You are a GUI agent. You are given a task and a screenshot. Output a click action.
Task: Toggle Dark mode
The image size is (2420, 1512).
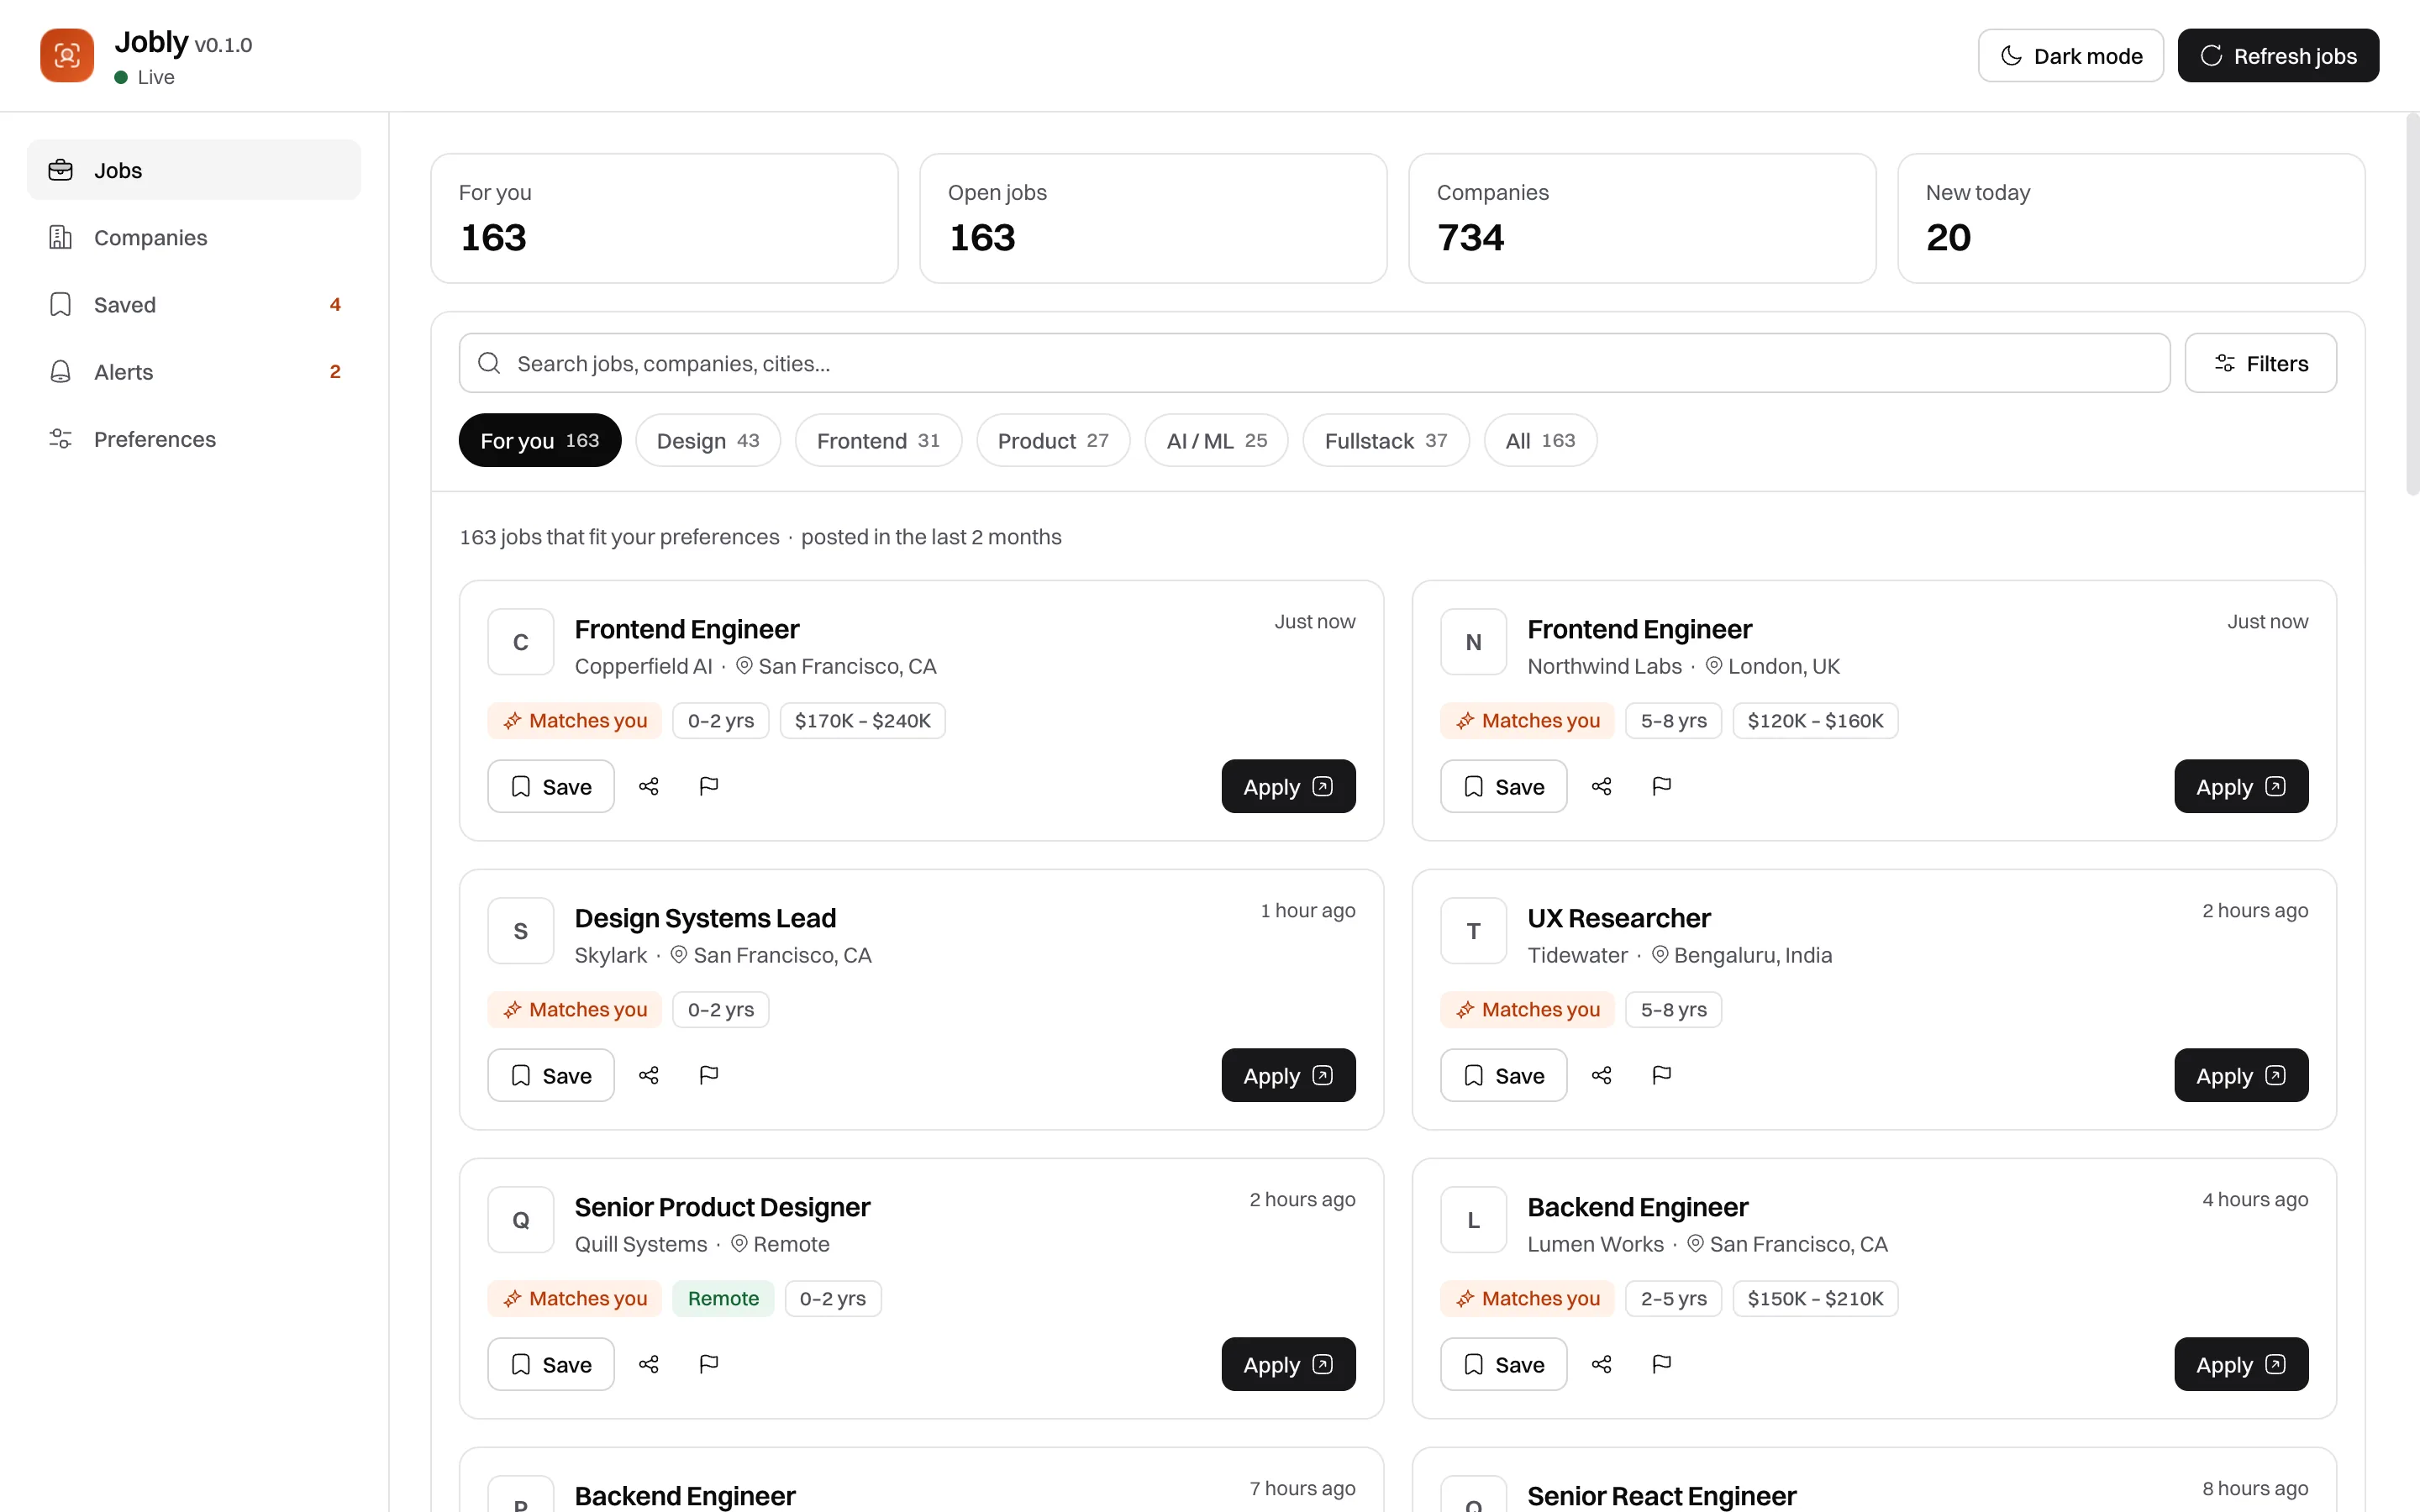coord(2071,56)
